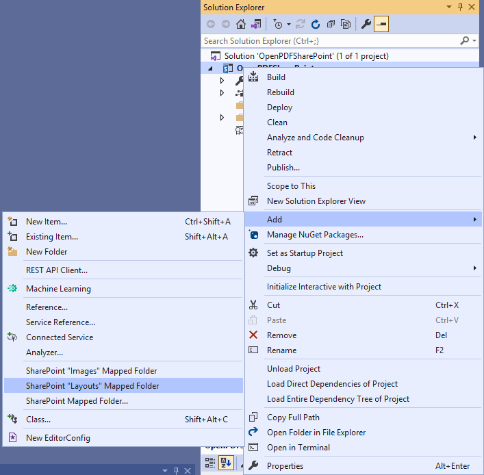The image size is (484, 475).
Task: Open the Debug submenu
Action: coord(363,268)
